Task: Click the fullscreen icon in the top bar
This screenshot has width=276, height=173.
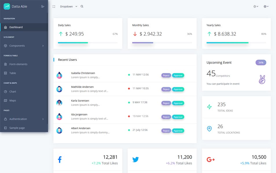Action: (x=54, y=6)
